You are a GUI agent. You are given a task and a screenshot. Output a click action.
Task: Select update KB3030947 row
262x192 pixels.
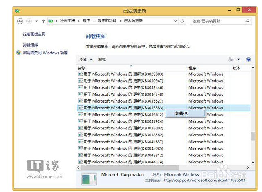tap(164, 81)
